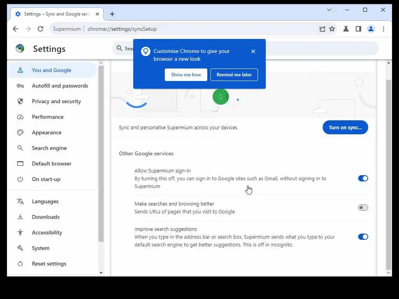Open Default browser section
This screenshot has height=299, width=399.
tap(52, 164)
